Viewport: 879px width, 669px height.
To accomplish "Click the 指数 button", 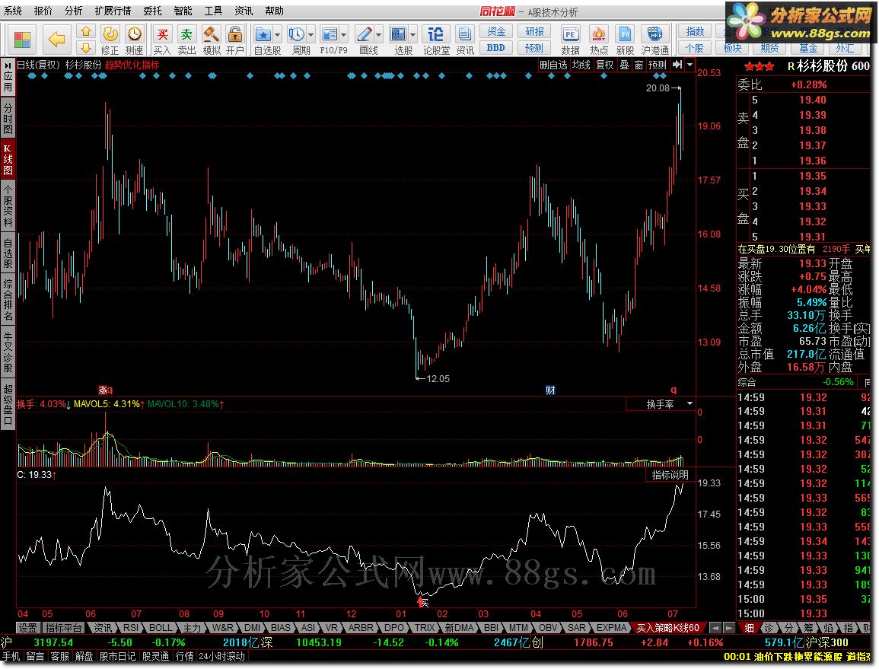I will click(x=695, y=32).
